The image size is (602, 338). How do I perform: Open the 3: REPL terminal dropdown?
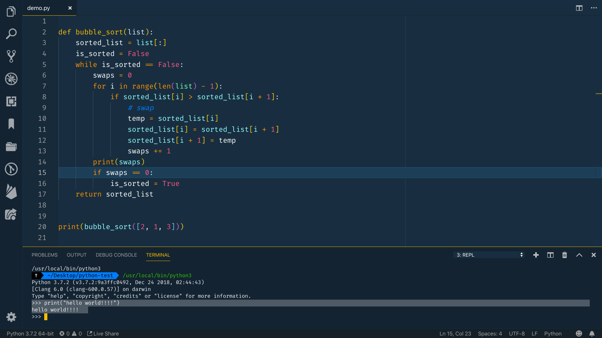tap(489, 255)
